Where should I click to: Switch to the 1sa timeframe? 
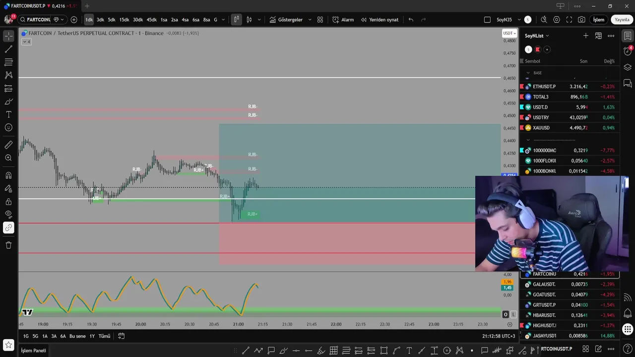pos(164,20)
